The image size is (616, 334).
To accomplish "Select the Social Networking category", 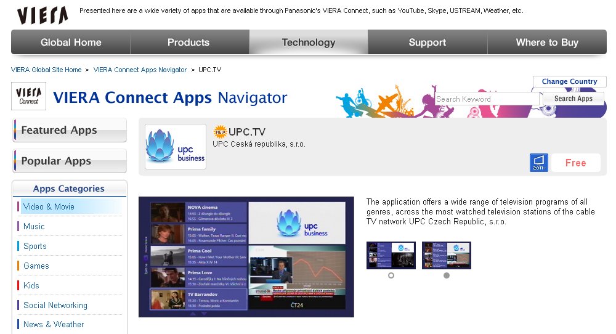I will tap(70, 305).
